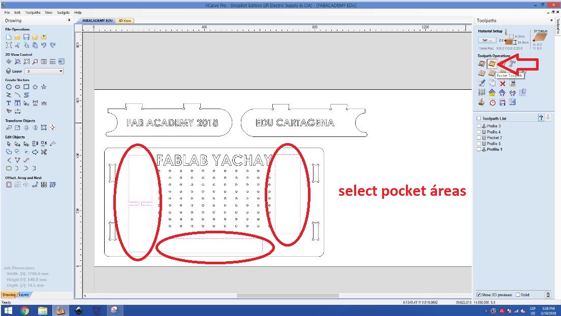Image resolution: width=561 pixels, height=316 pixels.
Task: Open the Gadgets menu
Action: pos(64,13)
